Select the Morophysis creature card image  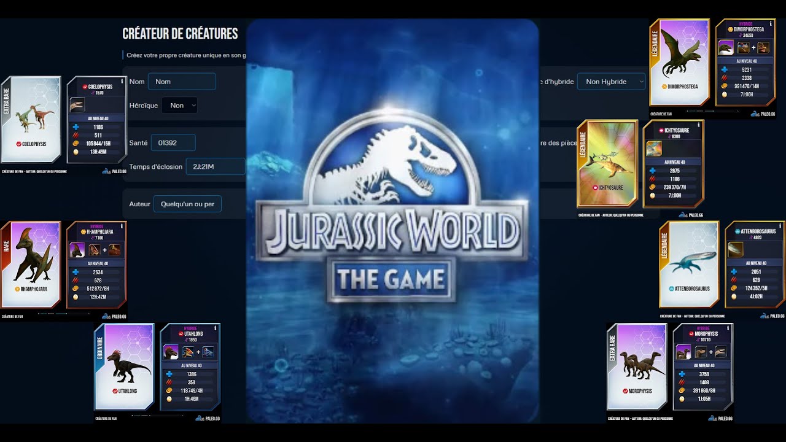637,366
